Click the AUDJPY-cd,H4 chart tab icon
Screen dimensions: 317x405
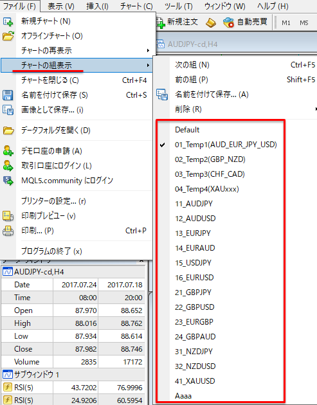(161, 44)
